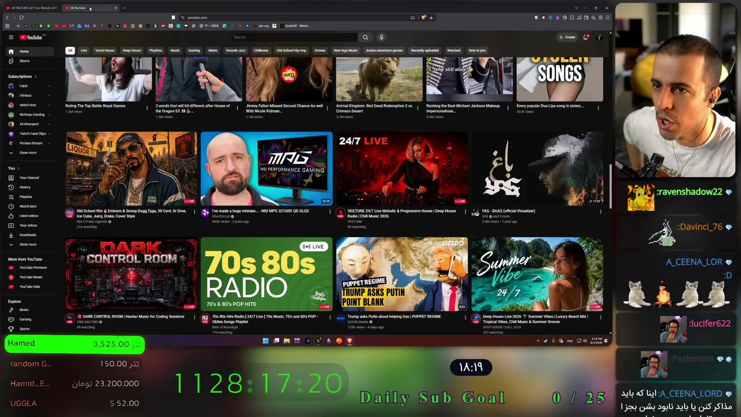741x417 pixels.
Task: Select the All filter chip
Action: click(70, 50)
